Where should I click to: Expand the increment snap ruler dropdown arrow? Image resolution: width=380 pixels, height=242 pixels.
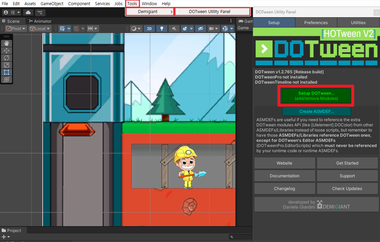96,29
